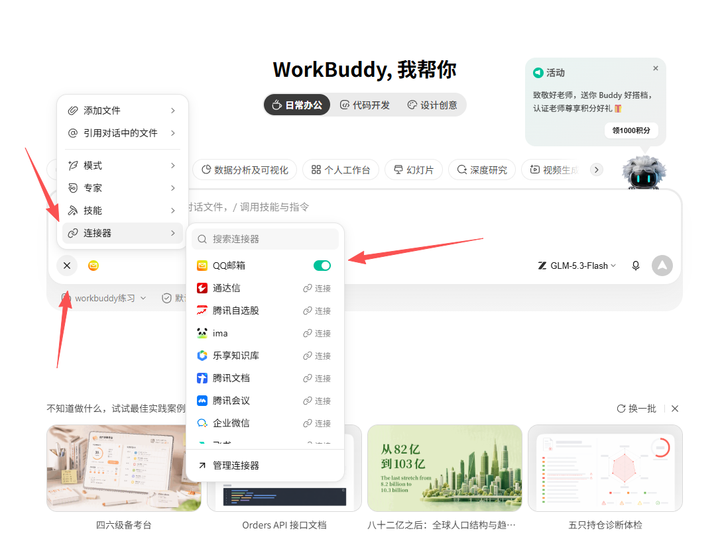Open 管理连接器 link
Screen dimensions: 722x545
click(x=265, y=466)
